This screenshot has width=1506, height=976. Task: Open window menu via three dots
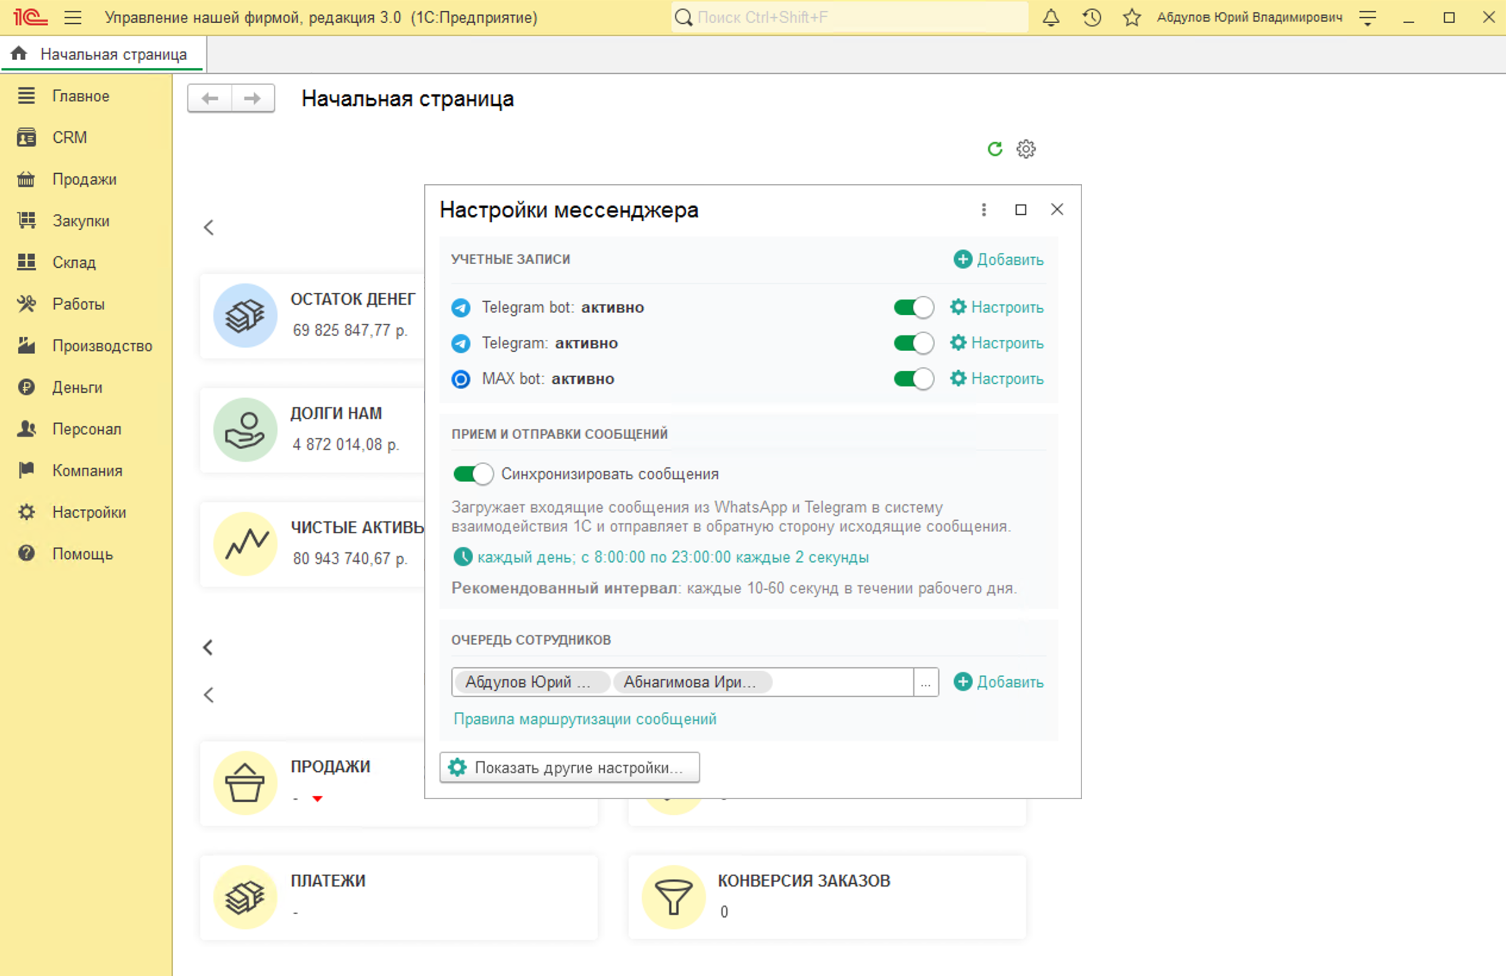[983, 209]
